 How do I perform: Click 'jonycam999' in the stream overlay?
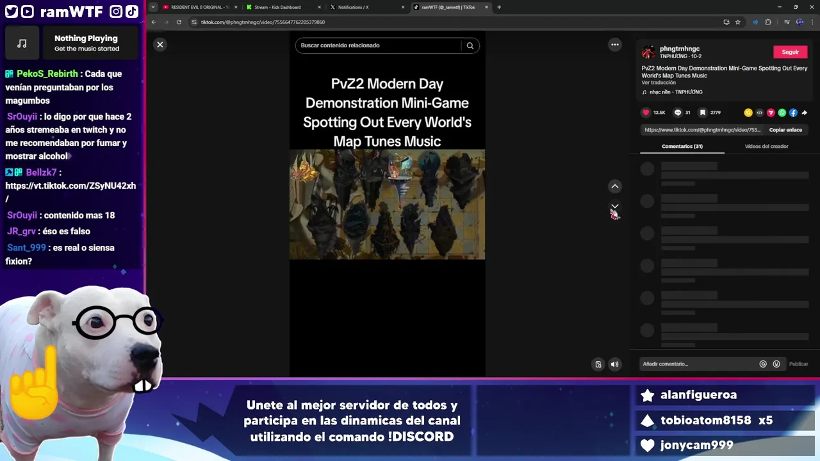pos(697,446)
